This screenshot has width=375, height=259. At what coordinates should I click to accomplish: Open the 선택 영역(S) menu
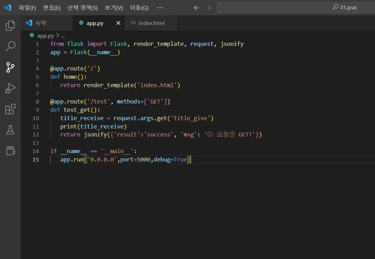click(x=82, y=8)
